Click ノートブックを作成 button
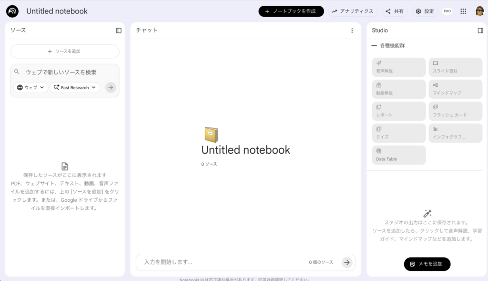Screen dimensions: 488x281 (291, 11)
